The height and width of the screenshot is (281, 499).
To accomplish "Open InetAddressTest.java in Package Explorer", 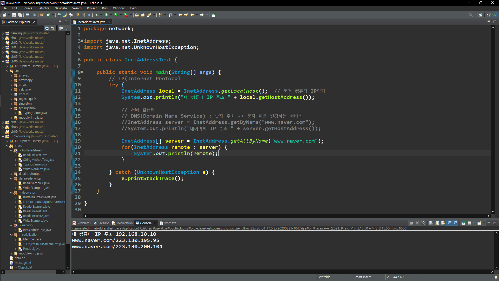I will pyautogui.click(x=37, y=230).
